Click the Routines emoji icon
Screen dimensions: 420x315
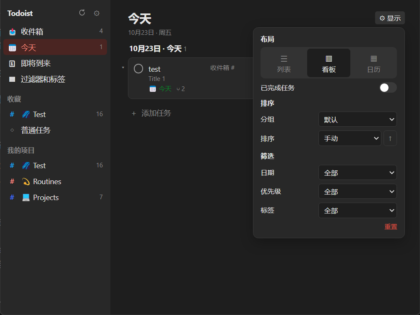pyautogui.click(x=26, y=182)
